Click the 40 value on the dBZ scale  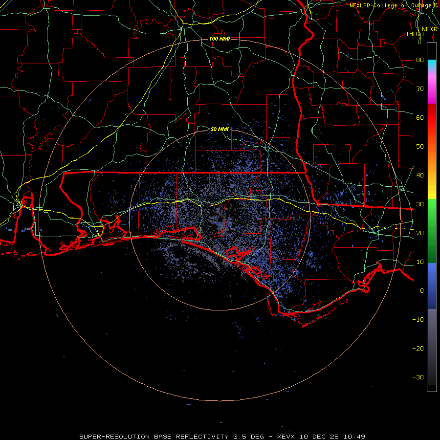click(420, 175)
